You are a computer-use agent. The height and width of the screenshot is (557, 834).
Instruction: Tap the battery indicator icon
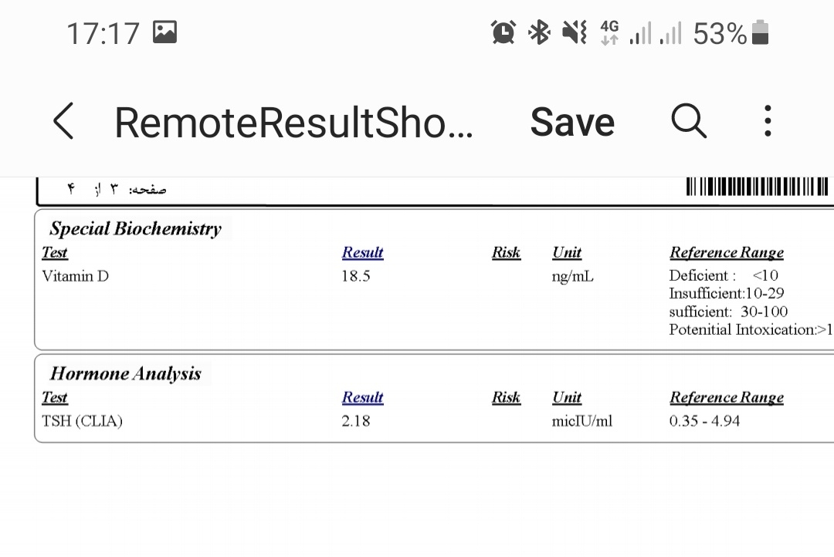point(760,33)
